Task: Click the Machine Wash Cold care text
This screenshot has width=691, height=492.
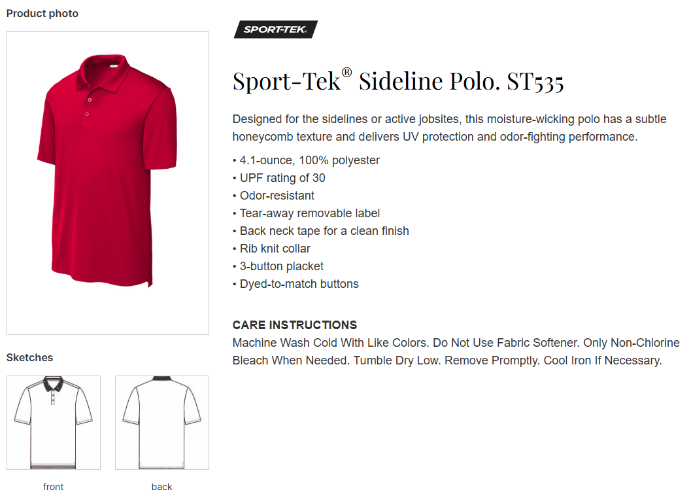Action: pos(456,351)
